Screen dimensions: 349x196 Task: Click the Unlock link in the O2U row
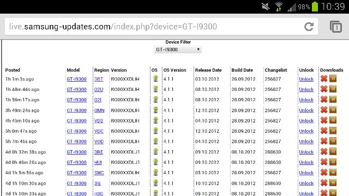(306, 89)
